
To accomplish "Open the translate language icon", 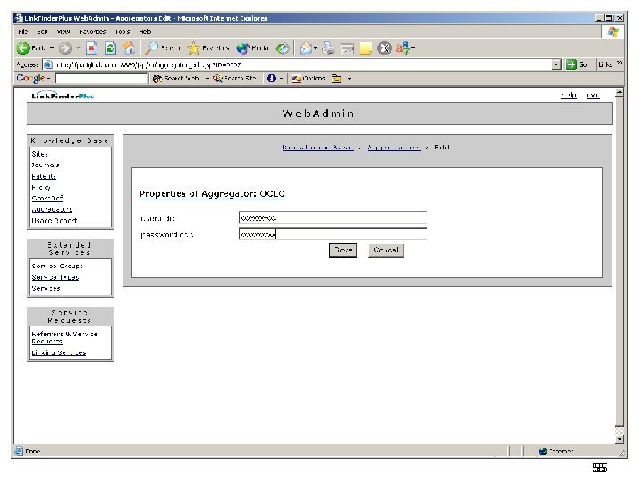I will (402, 48).
